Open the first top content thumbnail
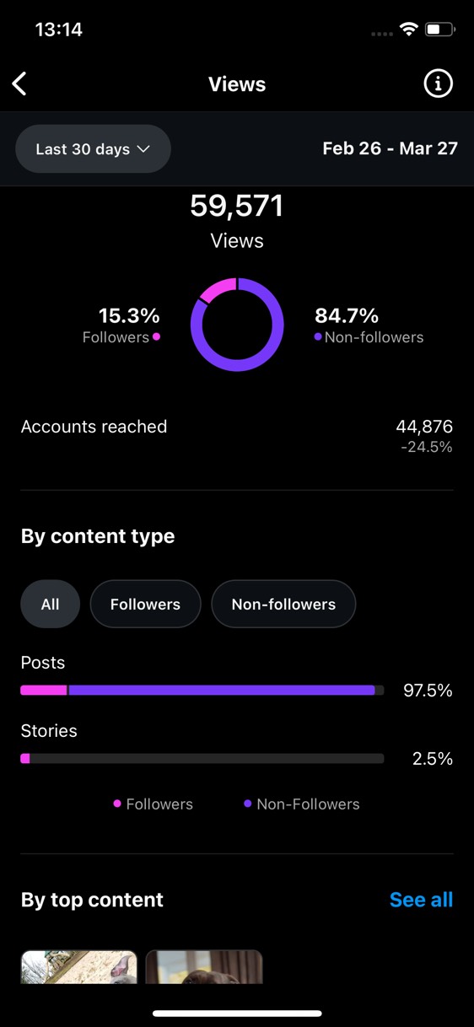This screenshot has width=474, height=1027. [x=79, y=966]
